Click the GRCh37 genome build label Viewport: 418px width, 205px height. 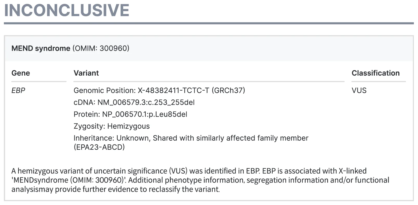click(x=228, y=91)
